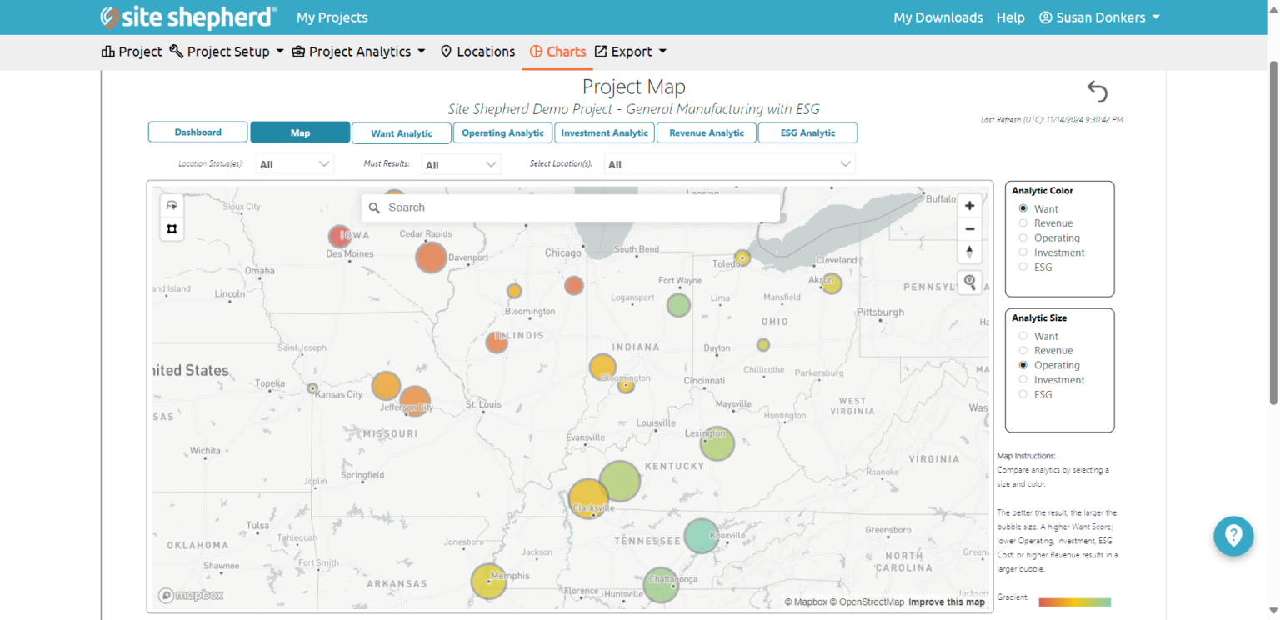Open My Downloads

(x=938, y=17)
